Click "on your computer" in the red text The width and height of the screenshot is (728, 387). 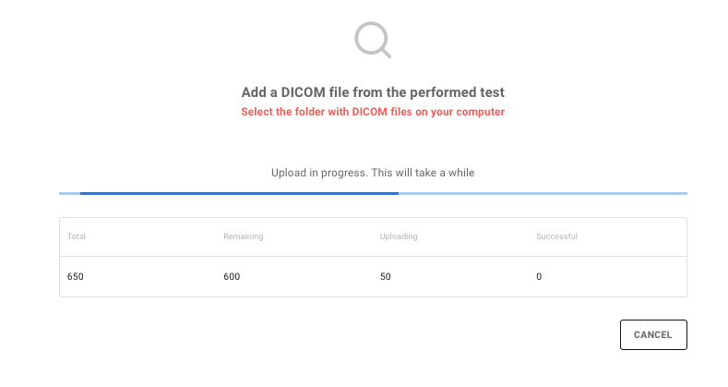[462, 112]
